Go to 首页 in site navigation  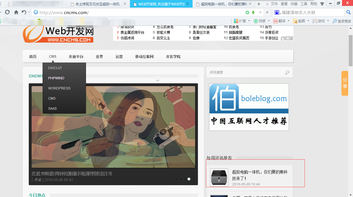point(33,57)
